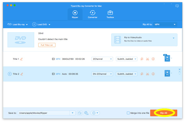
Task: Open the feedback chat icon
Action: [x=177, y=6]
